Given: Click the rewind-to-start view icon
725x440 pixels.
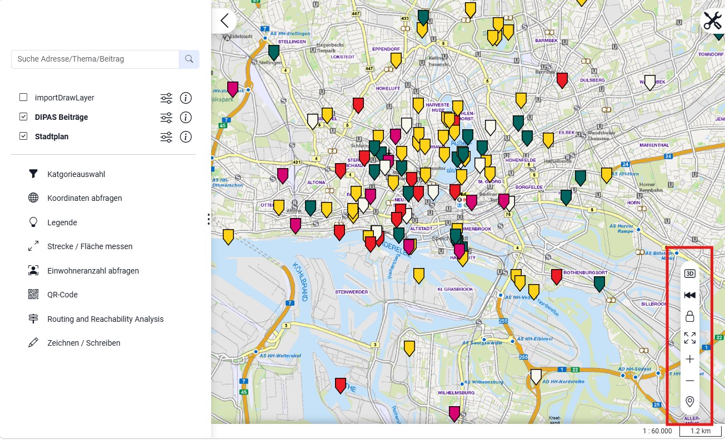Looking at the screenshot, I should (x=689, y=295).
